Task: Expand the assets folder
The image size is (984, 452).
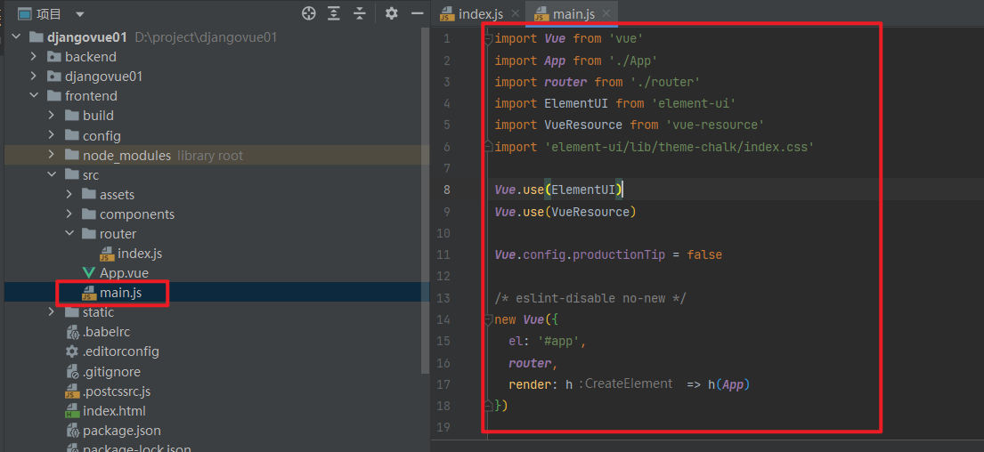Action: tap(69, 194)
